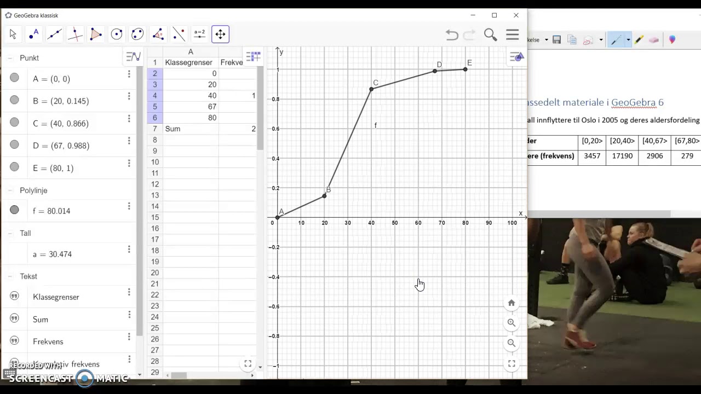Open the dropdown next to envelope icon
The height and width of the screenshot is (394, 701).
[601, 40]
